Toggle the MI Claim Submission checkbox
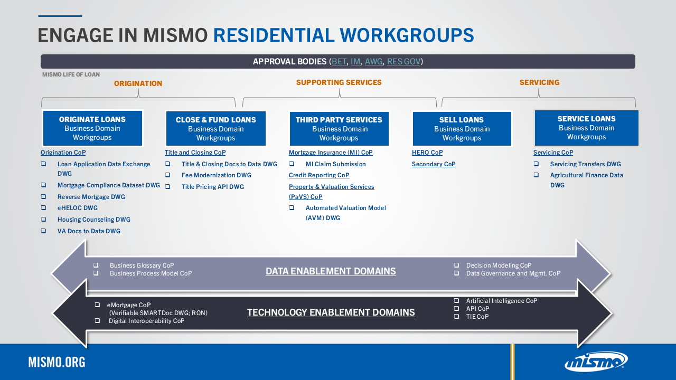The height and width of the screenshot is (380, 676). pos(292,164)
